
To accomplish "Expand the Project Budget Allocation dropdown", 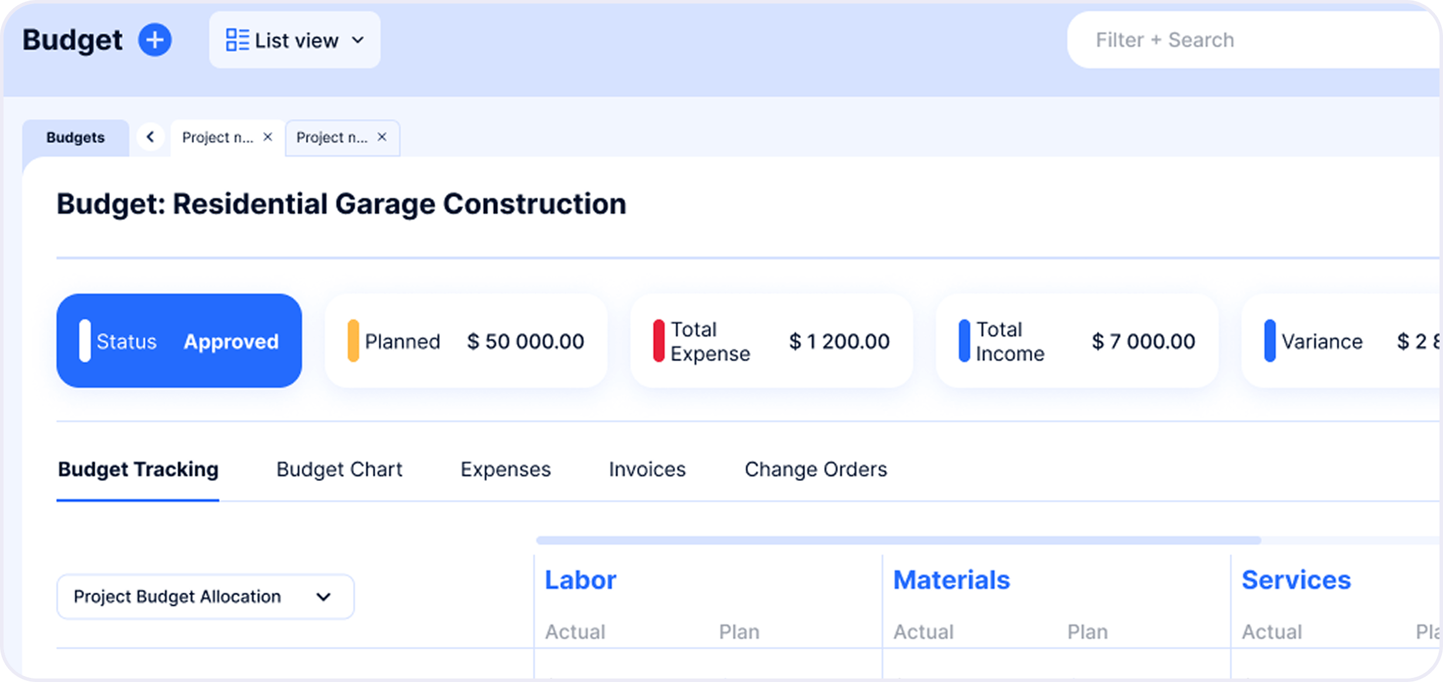I will [x=205, y=597].
